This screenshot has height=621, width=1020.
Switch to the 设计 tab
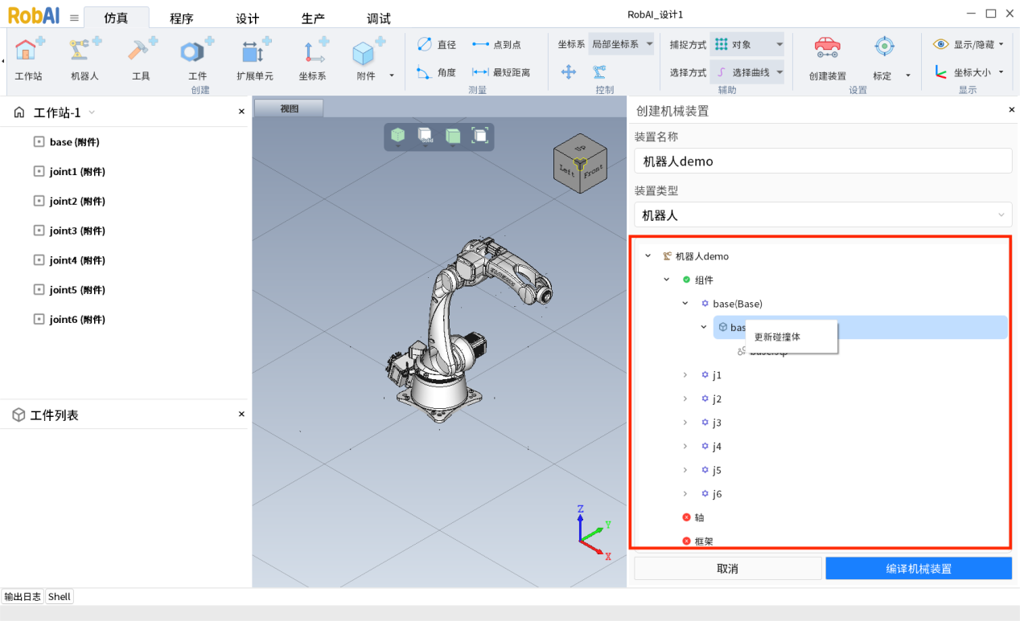pos(247,18)
